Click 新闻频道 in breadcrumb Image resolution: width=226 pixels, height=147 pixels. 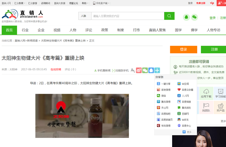(x=32, y=41)
